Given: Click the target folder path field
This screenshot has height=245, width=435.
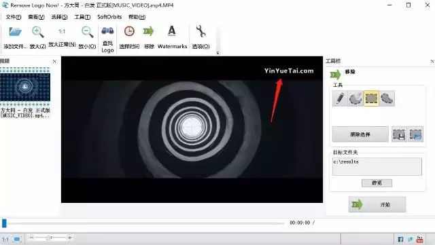Looking at the screenshot, I should click(x=377, y=166).
